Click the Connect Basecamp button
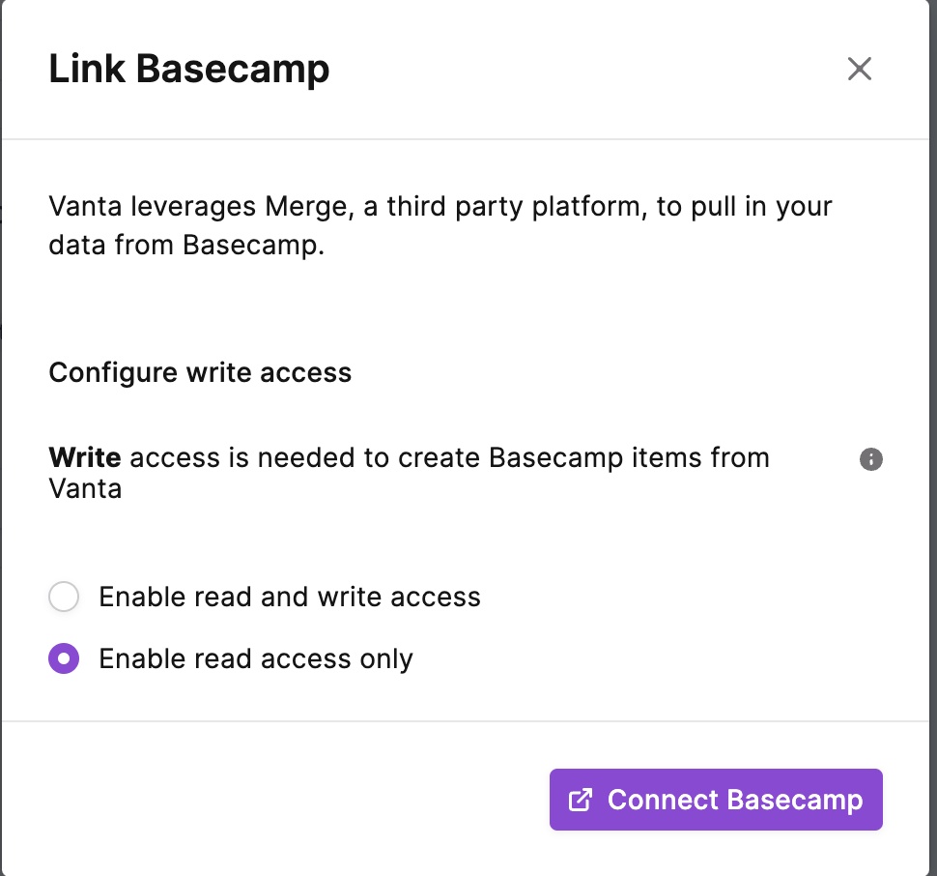Screen dimensions: 937x876 click(x=716, y=800)
